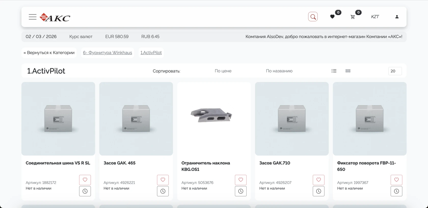Click Артикул: 4926207 text
Screen dimensions: 428x208
(x=275, y=183)
